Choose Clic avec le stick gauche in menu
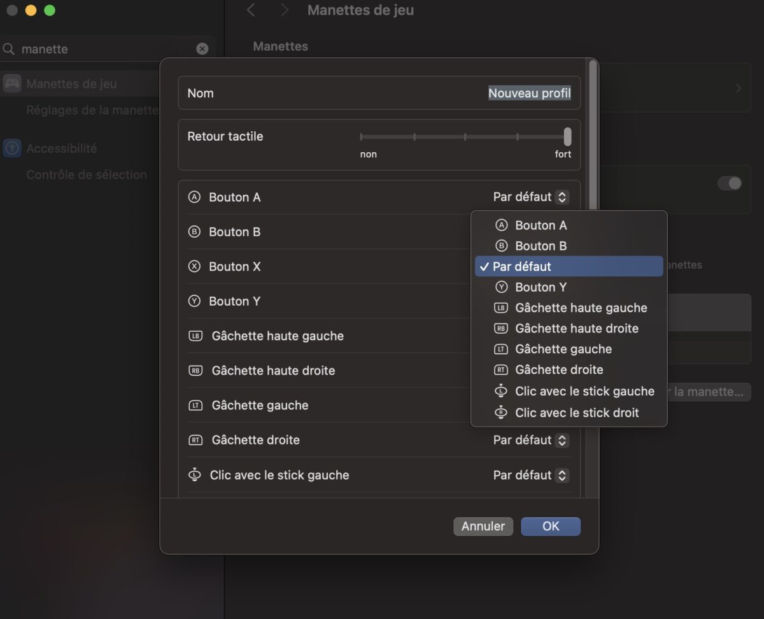This screenshot has height=619, width=764. coord(569,391)
